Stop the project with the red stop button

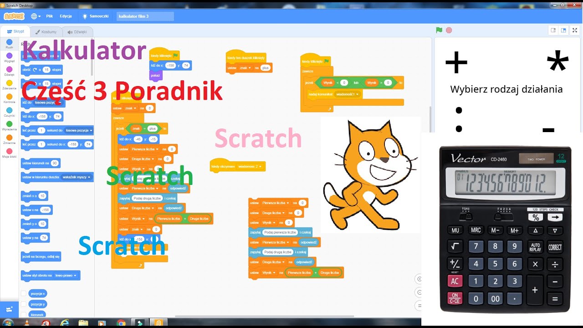pyautogui.click(x=449, y=30)
